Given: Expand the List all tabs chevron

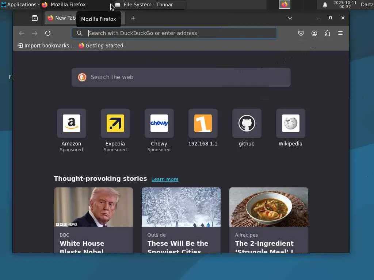Looking at the screenshot, I should (290, 18).
